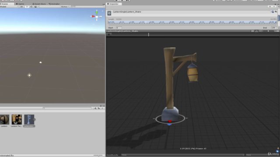
Task: Select the directional light sun gizmo in scene
Action: pyautogui.click(x=29, y=75)
